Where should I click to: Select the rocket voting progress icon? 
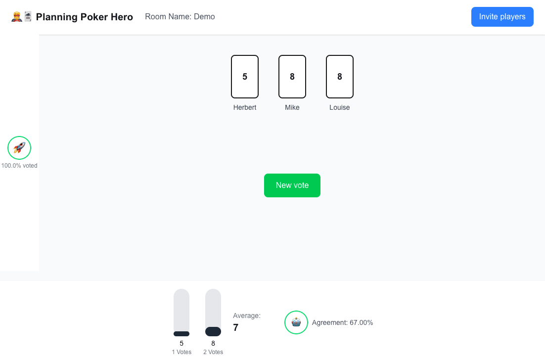pyautogui.click(x=19, y=147)
